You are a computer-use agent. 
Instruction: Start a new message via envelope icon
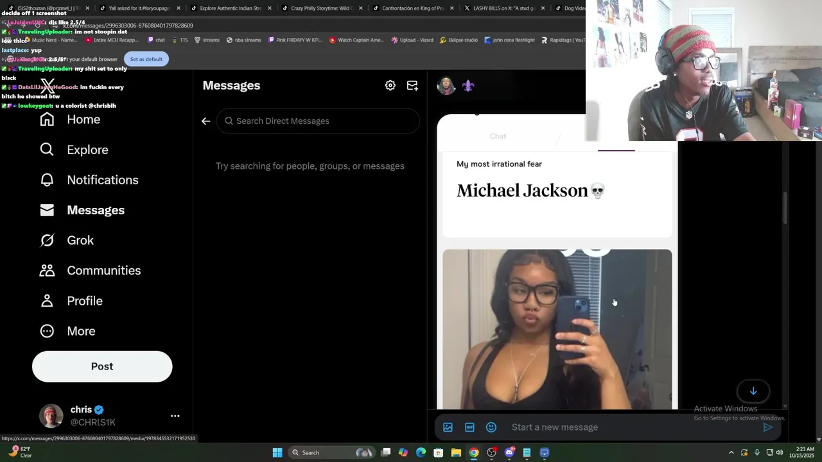[x=412, y=85]
